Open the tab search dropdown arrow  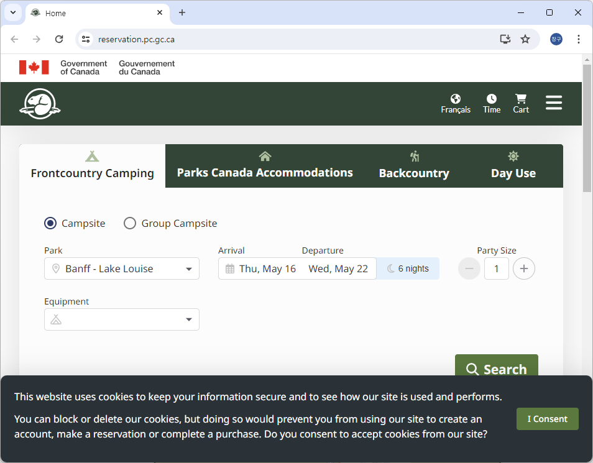pyautogui.click(x=13, y=12)
